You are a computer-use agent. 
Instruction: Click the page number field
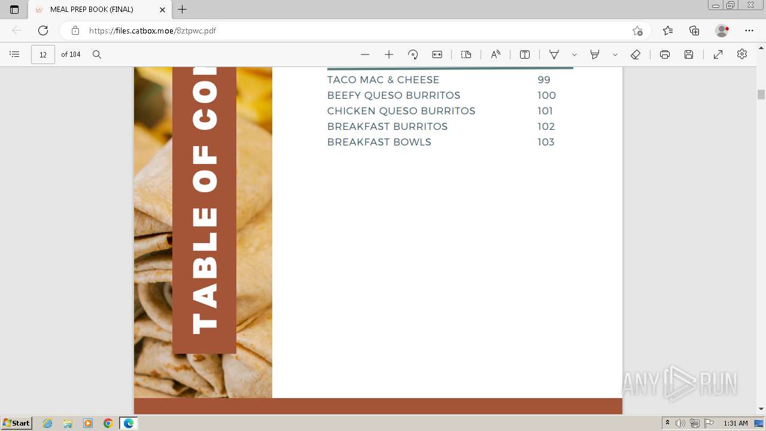(x=43, y=54)
